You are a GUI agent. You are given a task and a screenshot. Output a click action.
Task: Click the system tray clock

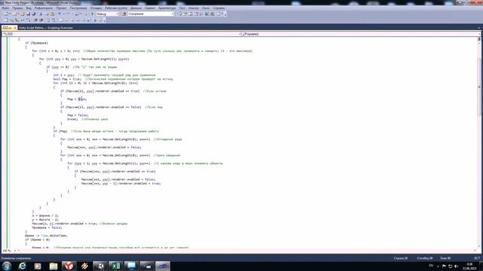[469, 266]
